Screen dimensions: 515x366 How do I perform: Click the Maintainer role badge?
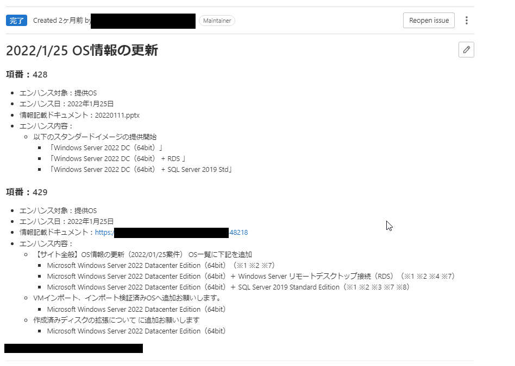217,21
